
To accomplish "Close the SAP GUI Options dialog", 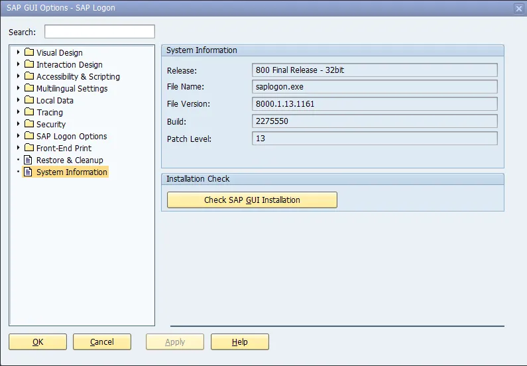I will point(518,8).
